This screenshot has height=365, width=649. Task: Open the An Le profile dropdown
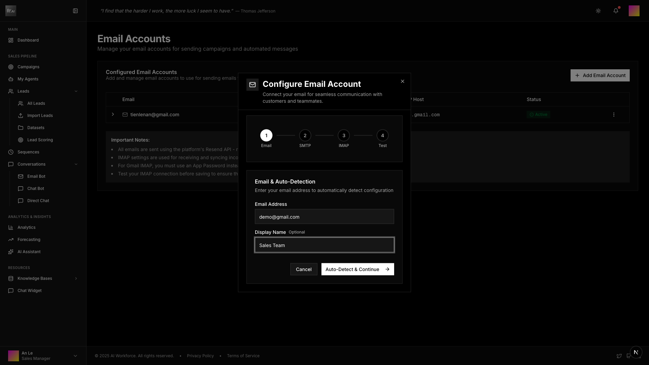click(75, 356)
